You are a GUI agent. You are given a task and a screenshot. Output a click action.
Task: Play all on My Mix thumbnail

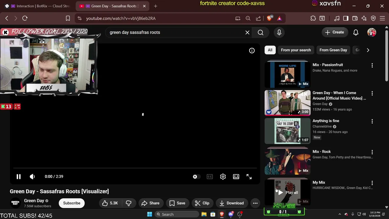(287, 193)
